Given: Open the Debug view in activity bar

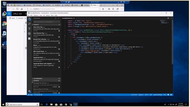Looking at the screenshot, I should 29,34.
